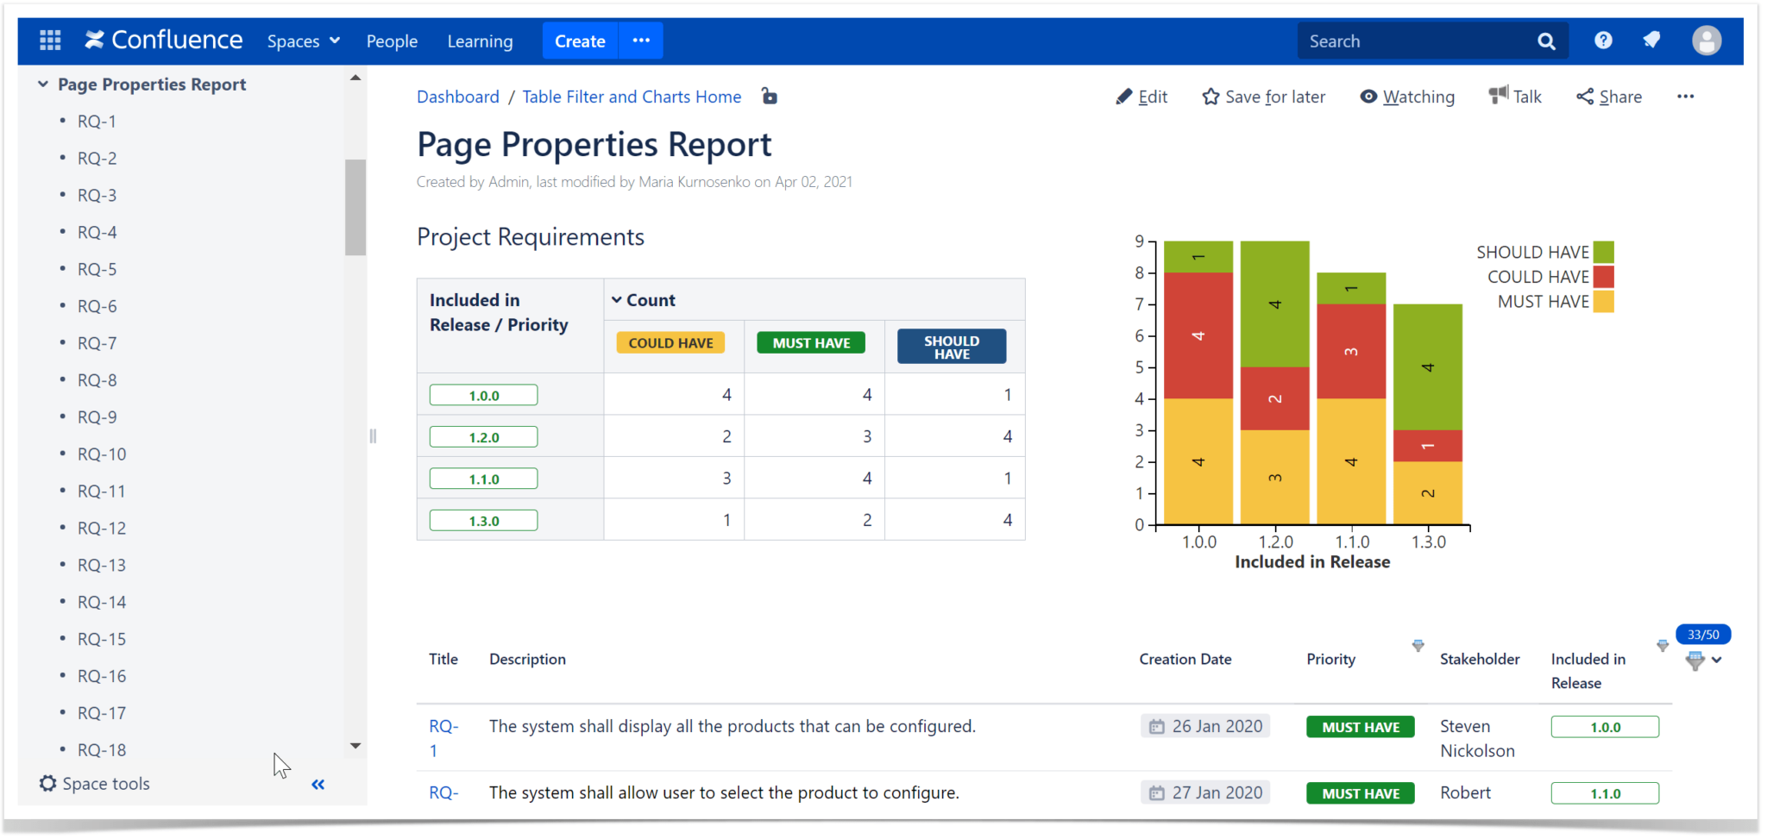Select the Edit pencil icon
This screenshot has height=839, width=1767.
tap(1126, 97)
